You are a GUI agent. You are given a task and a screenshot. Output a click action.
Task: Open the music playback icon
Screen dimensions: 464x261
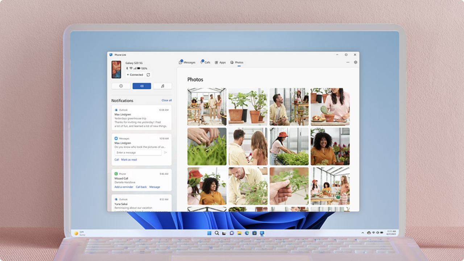162,86
